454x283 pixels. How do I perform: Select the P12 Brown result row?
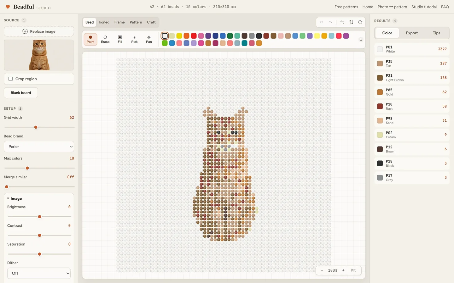412,149
